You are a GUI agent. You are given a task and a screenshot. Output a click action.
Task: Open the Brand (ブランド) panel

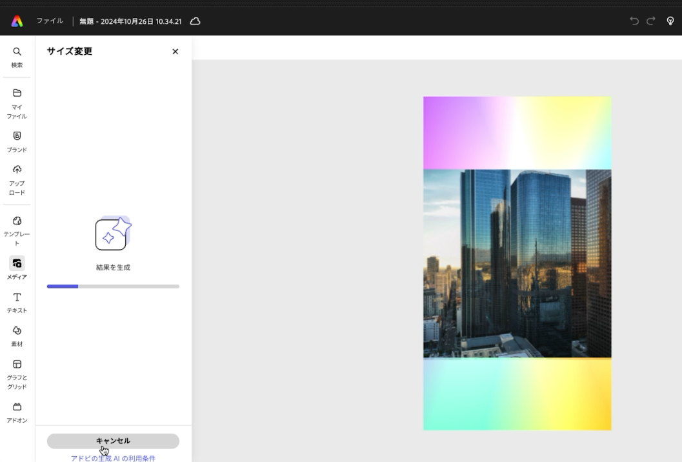pos(17,141)
